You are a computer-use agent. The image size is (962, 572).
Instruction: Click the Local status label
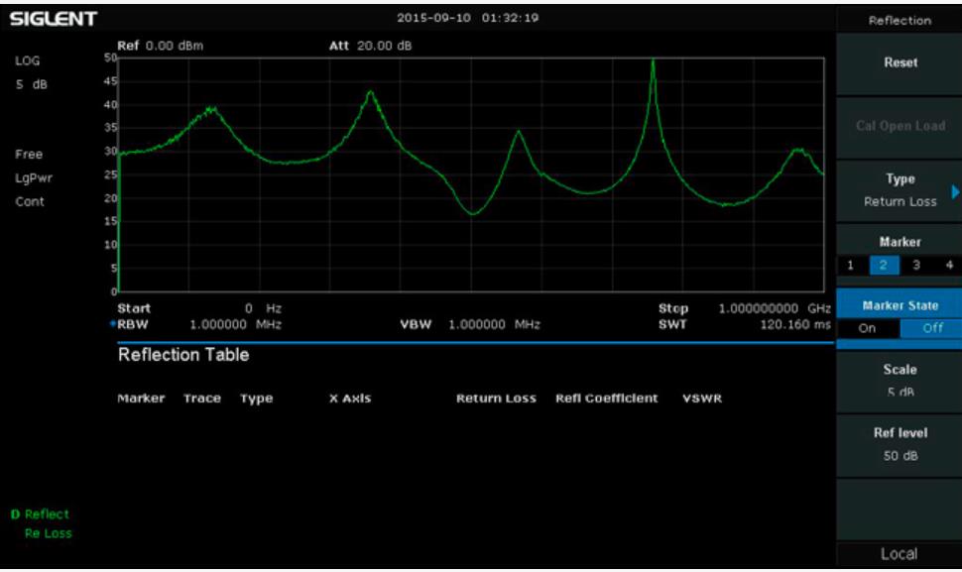coord(900,554)
